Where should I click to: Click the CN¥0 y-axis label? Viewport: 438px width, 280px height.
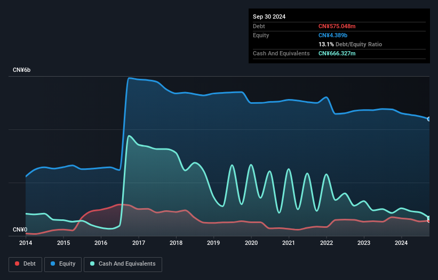pos(20,229)
